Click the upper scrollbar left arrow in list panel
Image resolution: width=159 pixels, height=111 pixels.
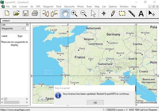pos(2,99)
